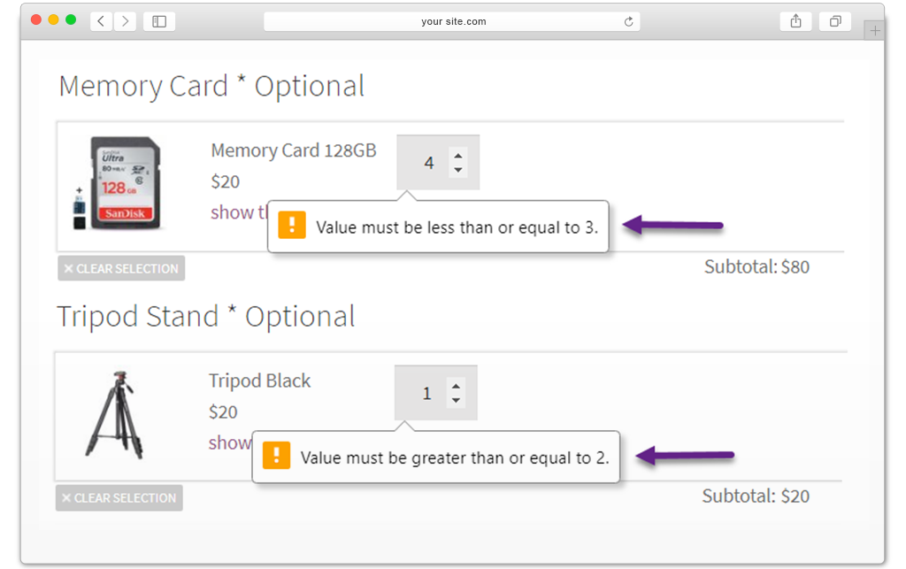
Task: Click orange warning icon on Memory Card tooltip
Action: (291, 226)
